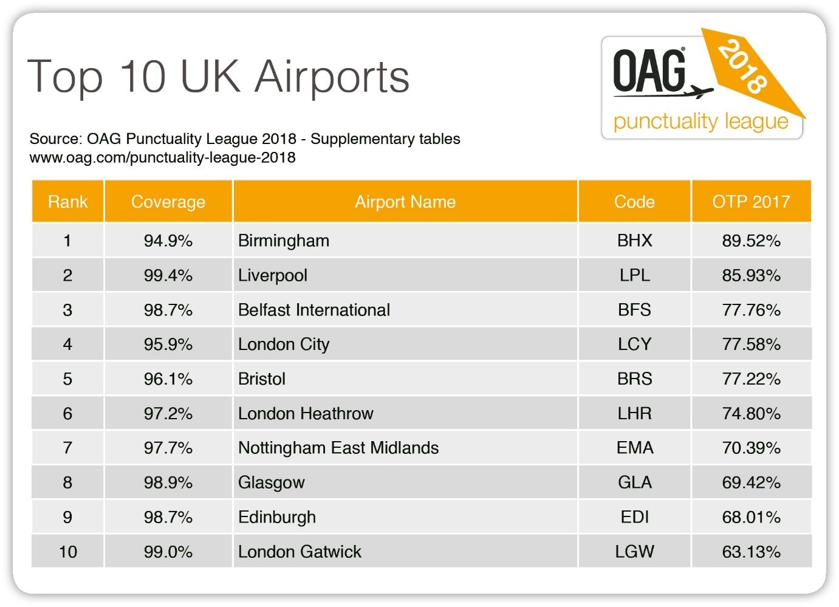Click the 63.13% OTP value for Gatwick
The image size is (839, 607).
point(751,552)
